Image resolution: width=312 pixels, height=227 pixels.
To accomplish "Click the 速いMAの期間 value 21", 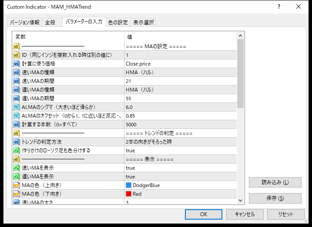I will click(181, 81).
